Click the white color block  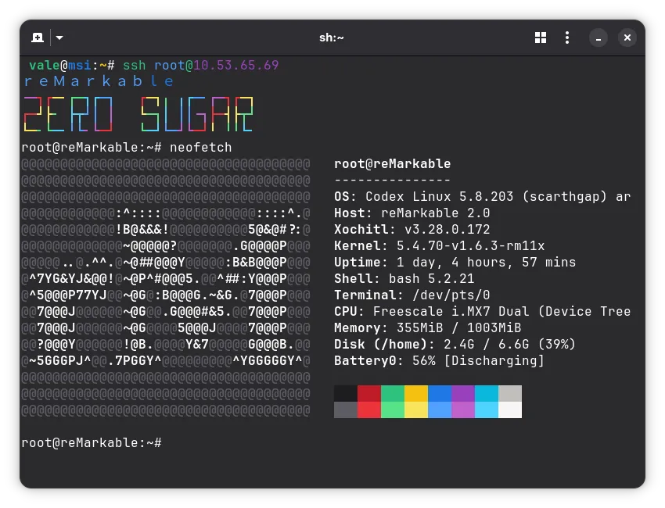tap(510, 410)
